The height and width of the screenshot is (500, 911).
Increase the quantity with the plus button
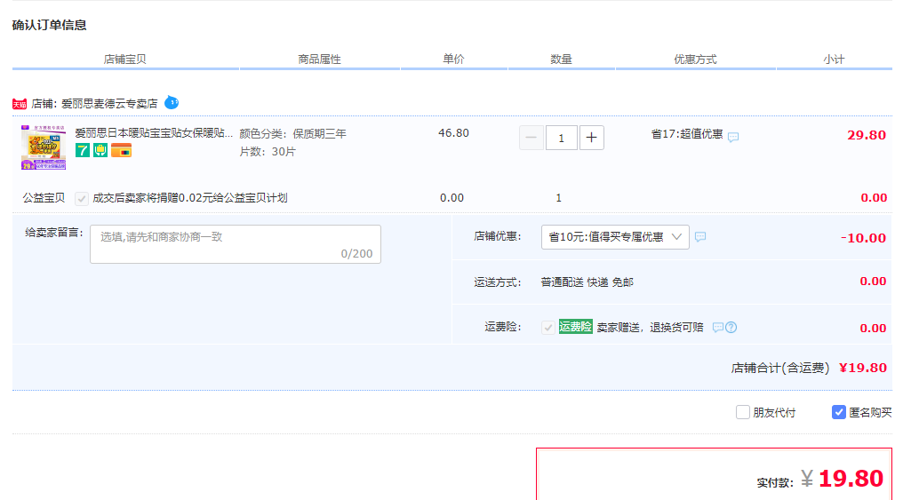[591, 138]
